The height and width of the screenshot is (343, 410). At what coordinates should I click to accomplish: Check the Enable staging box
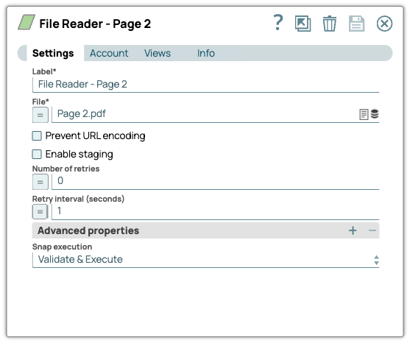37,155
